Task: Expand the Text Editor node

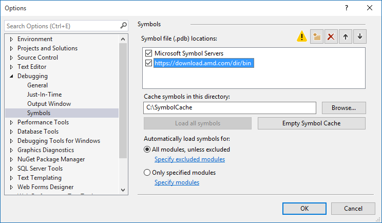Action: point(11,67)
